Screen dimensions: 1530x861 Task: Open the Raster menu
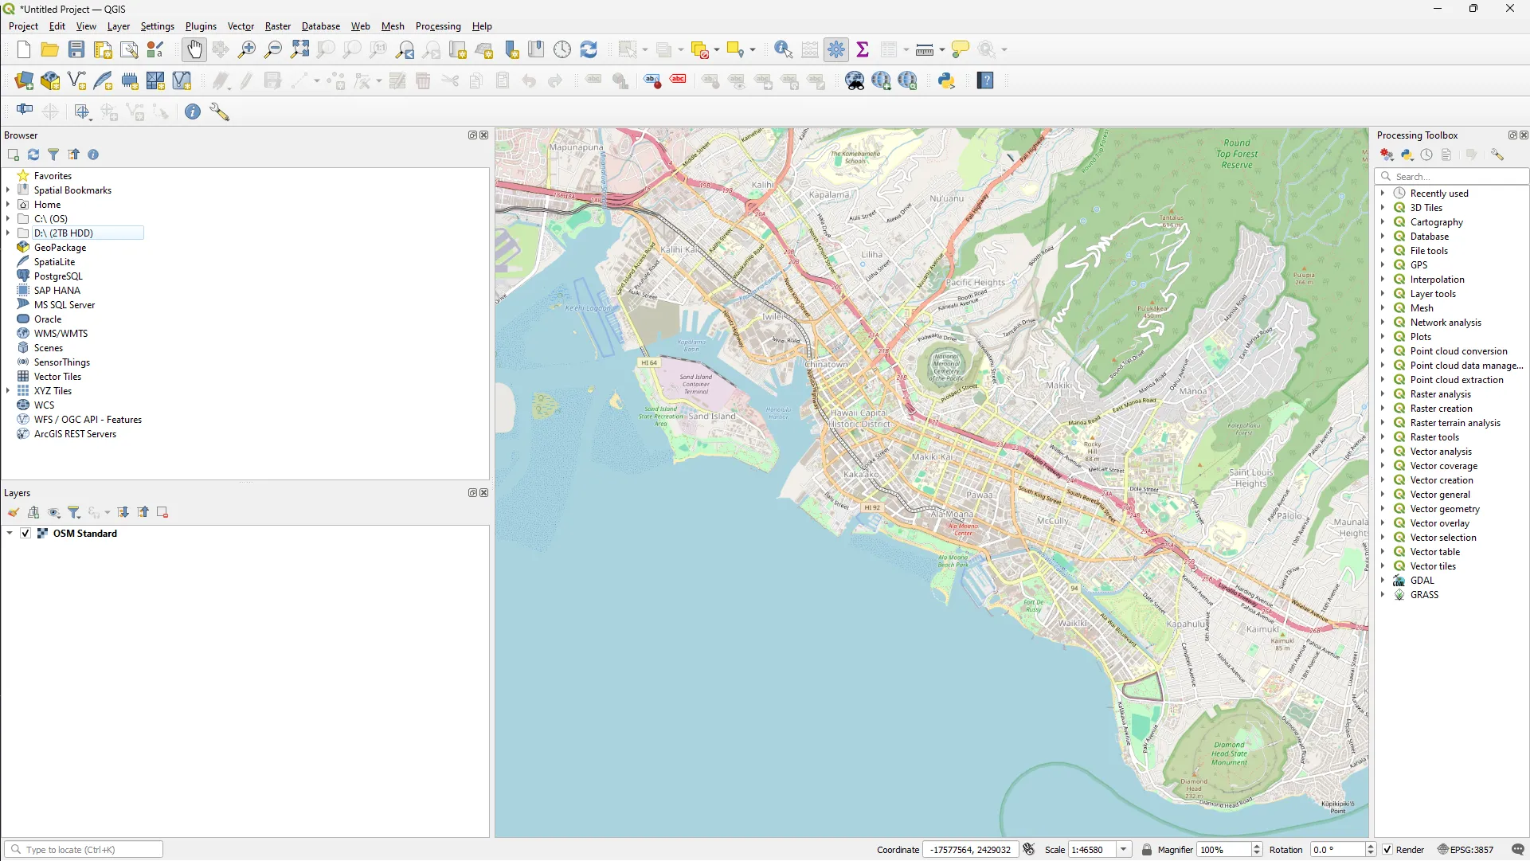point(278,26)
